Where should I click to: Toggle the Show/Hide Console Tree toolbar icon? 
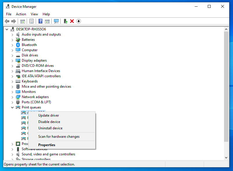(x=23, y=21)
